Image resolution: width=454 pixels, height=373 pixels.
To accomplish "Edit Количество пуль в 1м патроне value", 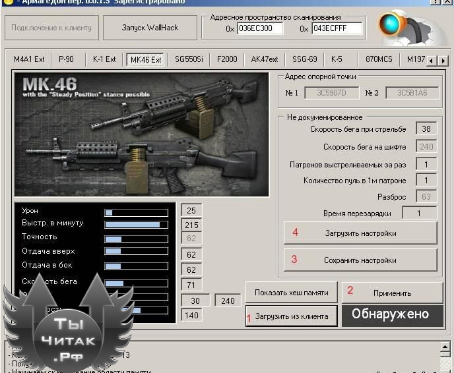I will 426,181.
